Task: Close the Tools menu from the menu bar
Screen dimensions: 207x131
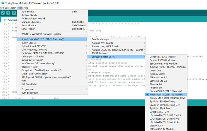Action: tap(20, 8)
